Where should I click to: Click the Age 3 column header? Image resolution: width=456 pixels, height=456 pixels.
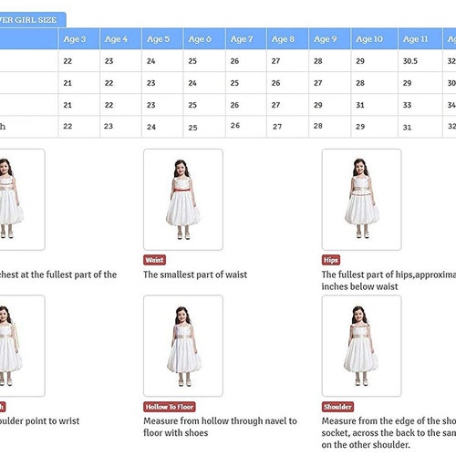(78, 39)
